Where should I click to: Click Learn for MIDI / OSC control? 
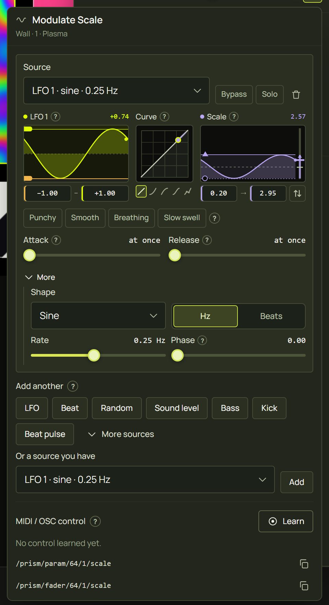[x=286, y=521]
